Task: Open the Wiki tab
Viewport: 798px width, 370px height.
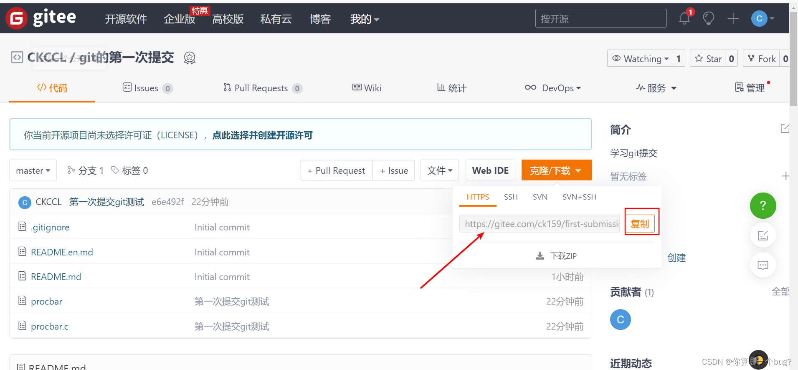Action: tap(367, 88)
